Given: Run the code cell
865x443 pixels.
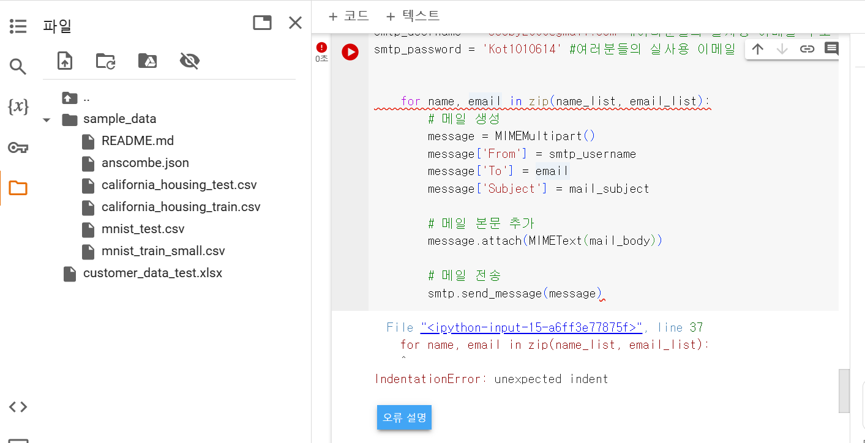Looking at the screenshot, I should point(350,52).
